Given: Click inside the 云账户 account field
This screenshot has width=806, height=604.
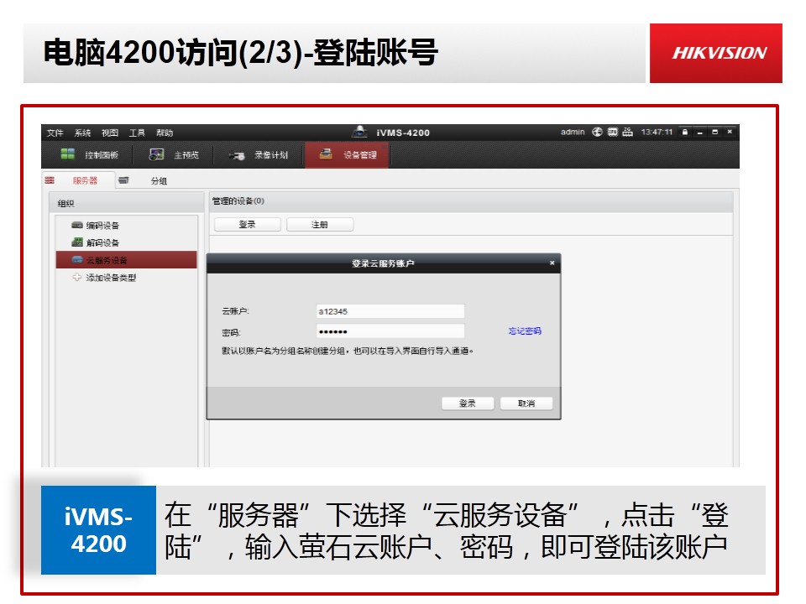Looking at the screenshot, I should point(390,311).
